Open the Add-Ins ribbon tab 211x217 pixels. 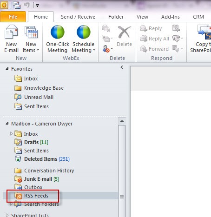click(171, 17)
